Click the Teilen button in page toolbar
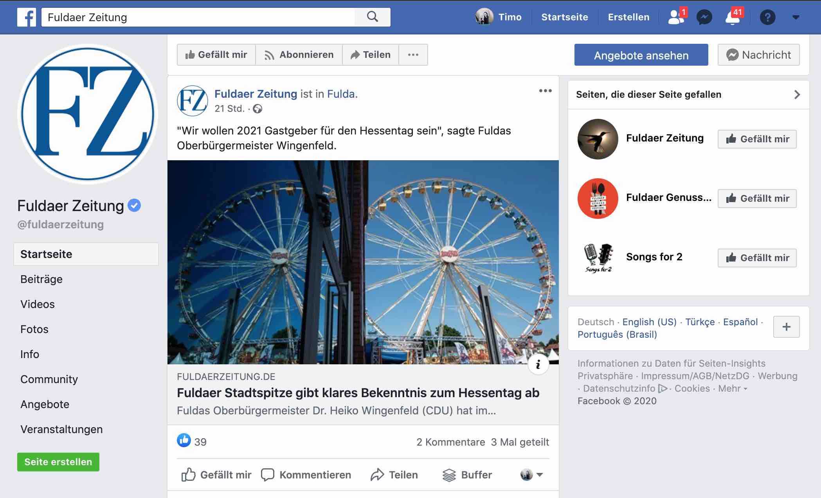This screenshot has width=821, height=498. point(371,55)
